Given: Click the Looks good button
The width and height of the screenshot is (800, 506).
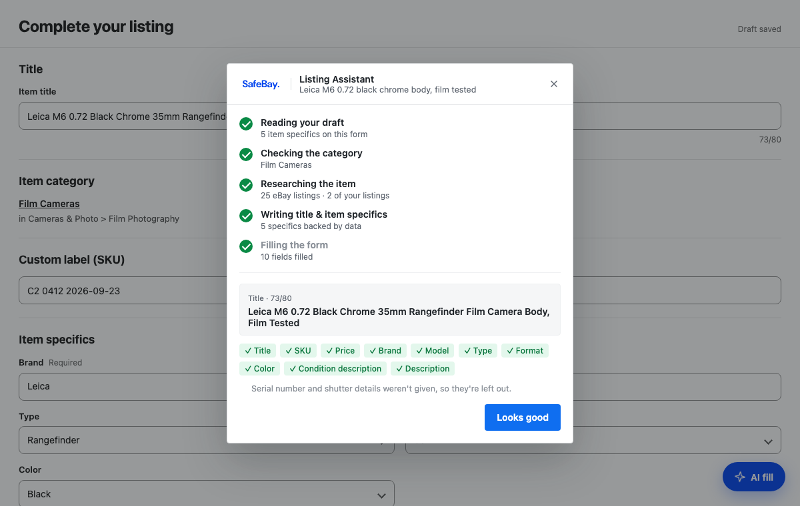Looking at the screenshot, I should [523, 417].
